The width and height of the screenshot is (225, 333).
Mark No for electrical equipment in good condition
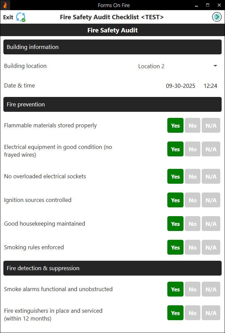pos(192,149)
